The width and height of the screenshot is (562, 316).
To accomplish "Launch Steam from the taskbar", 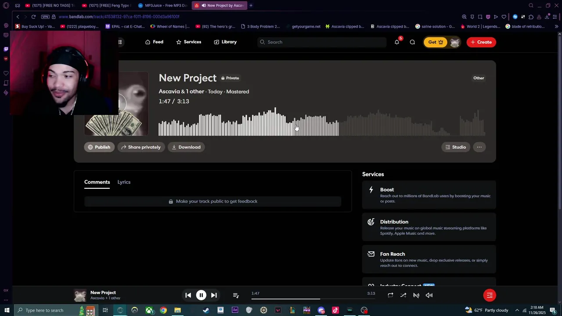I will (x=206, y=310).
